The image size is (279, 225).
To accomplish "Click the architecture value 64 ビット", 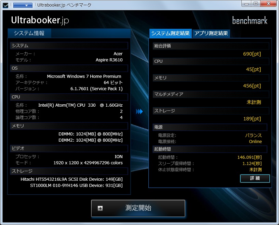I will tap(113, 83).
